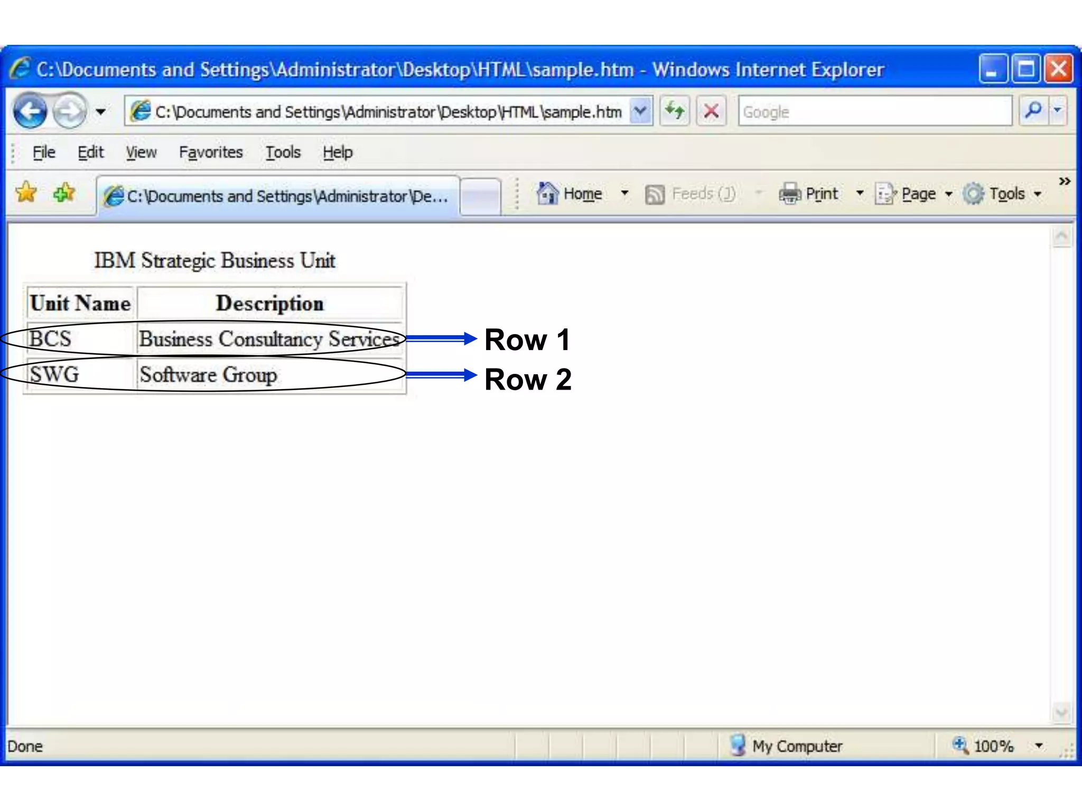Screen dimensions: 1082x811
Task: Click the Back navigation arrow button
Action: point(30,111)
